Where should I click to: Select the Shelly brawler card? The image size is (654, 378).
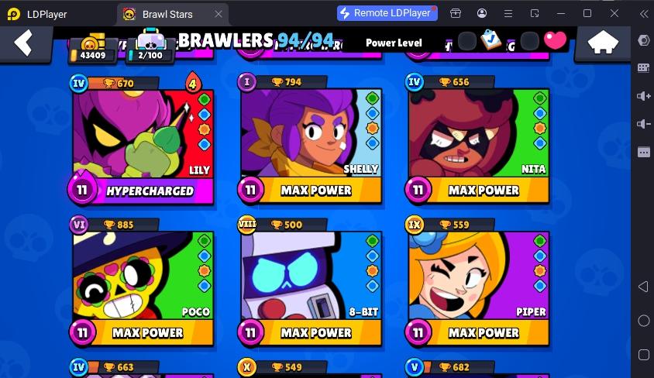(x=311, y=140)
